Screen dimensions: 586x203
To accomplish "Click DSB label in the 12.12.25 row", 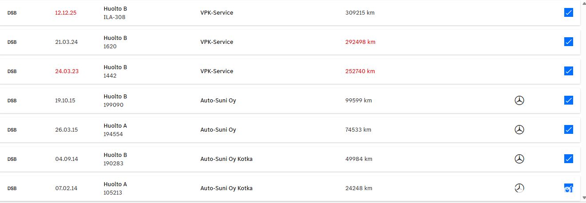I will (12, 13).
